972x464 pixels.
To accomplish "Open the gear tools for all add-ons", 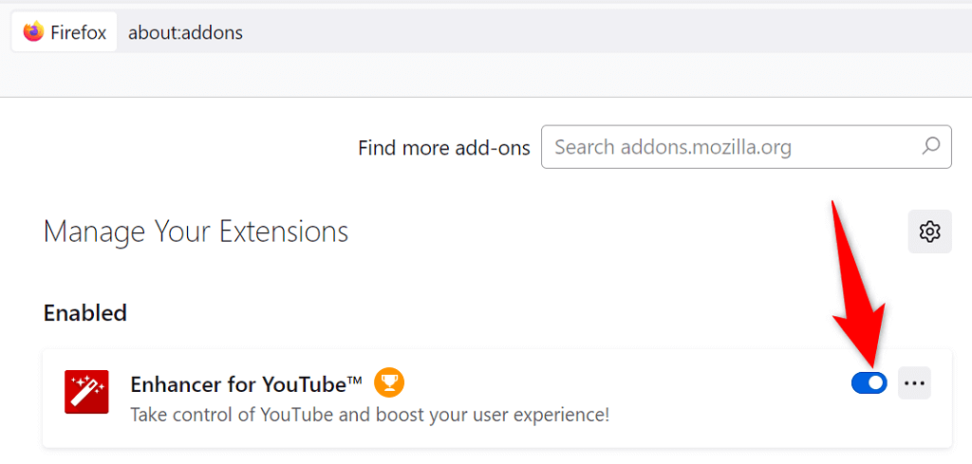I will tap(929, 232).
